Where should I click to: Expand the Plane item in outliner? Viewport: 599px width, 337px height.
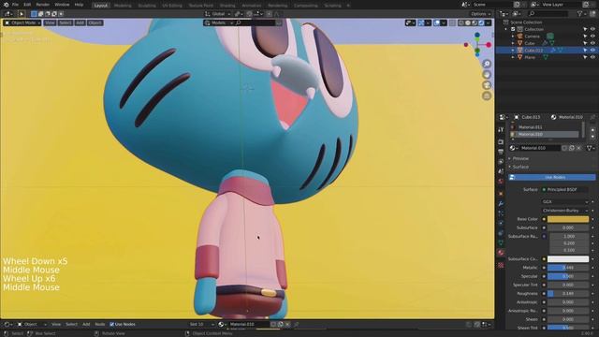pos(513,57)
